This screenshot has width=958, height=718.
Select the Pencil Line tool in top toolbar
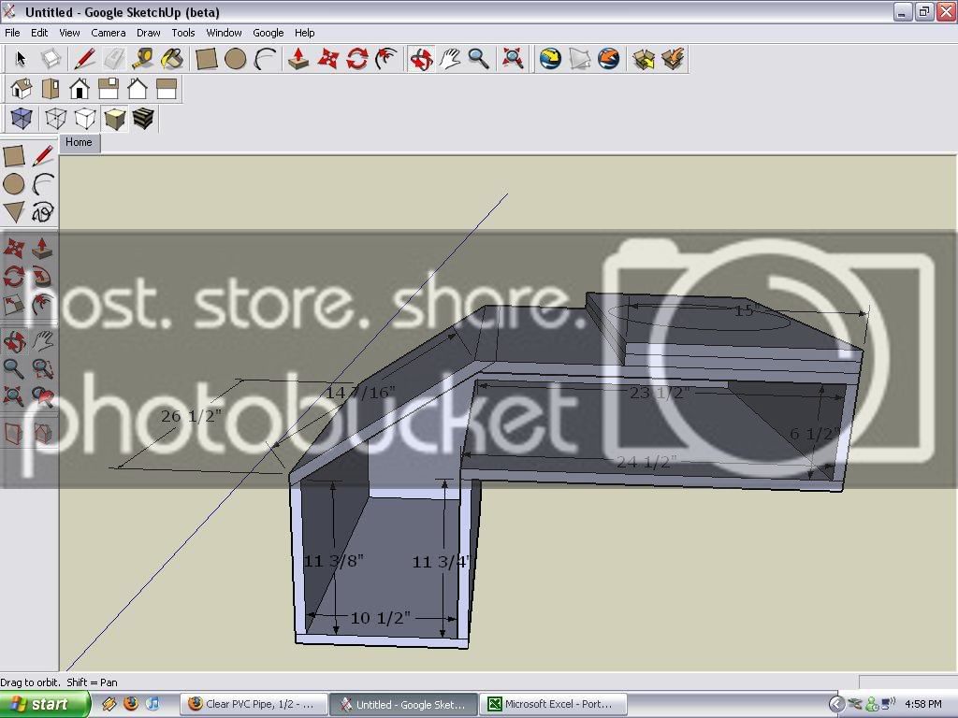(85, 59)
